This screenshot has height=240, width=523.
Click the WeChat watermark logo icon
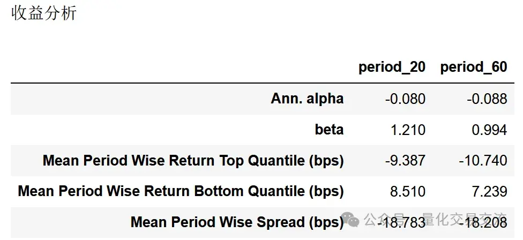pyautogui.click(x=350, y=219)
